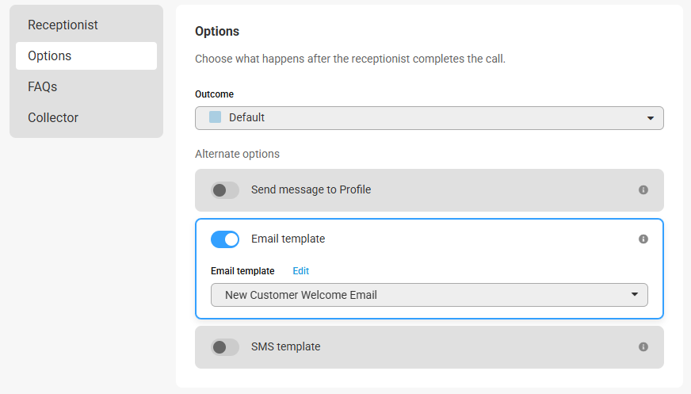Click the light blue Default color swatch
The width and height of the screenshot is (691, 394).
[215, 117]
